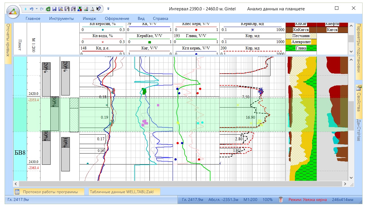Click the context help cursor icon
This screenshot has width=368, height=207.
pyautogui.click(x=98, y=9)
